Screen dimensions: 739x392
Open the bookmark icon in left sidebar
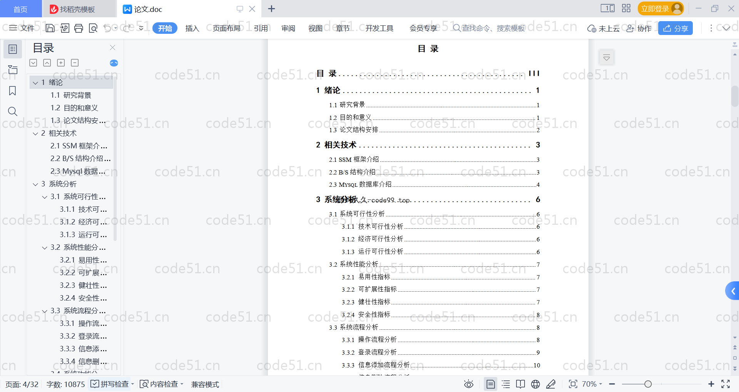[x=13, y=91]
